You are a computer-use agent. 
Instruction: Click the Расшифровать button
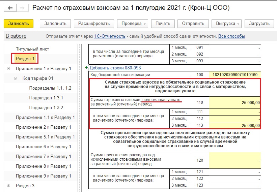coord(94,24)
